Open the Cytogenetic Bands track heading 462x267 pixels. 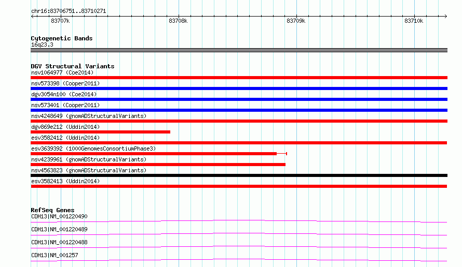62,38
